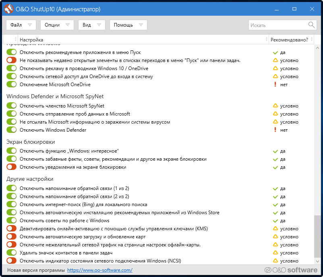Enable 'Отключить уведомления на экране блокировки' switch
The width and height of the screenshot is (323, 277).
pyautogui.click(x=11, y=167)
